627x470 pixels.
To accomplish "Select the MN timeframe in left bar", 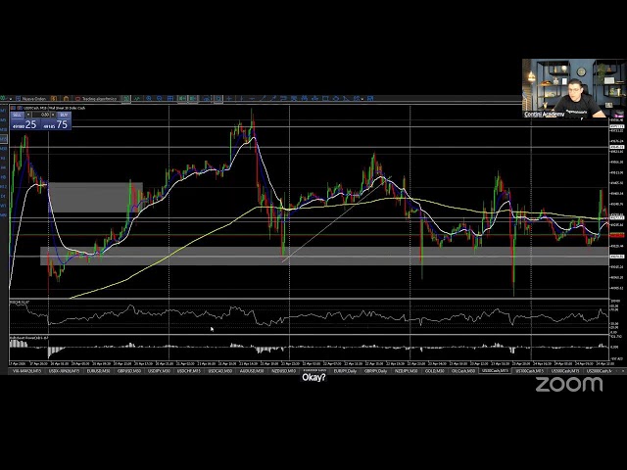I will (x=4, y=215).
